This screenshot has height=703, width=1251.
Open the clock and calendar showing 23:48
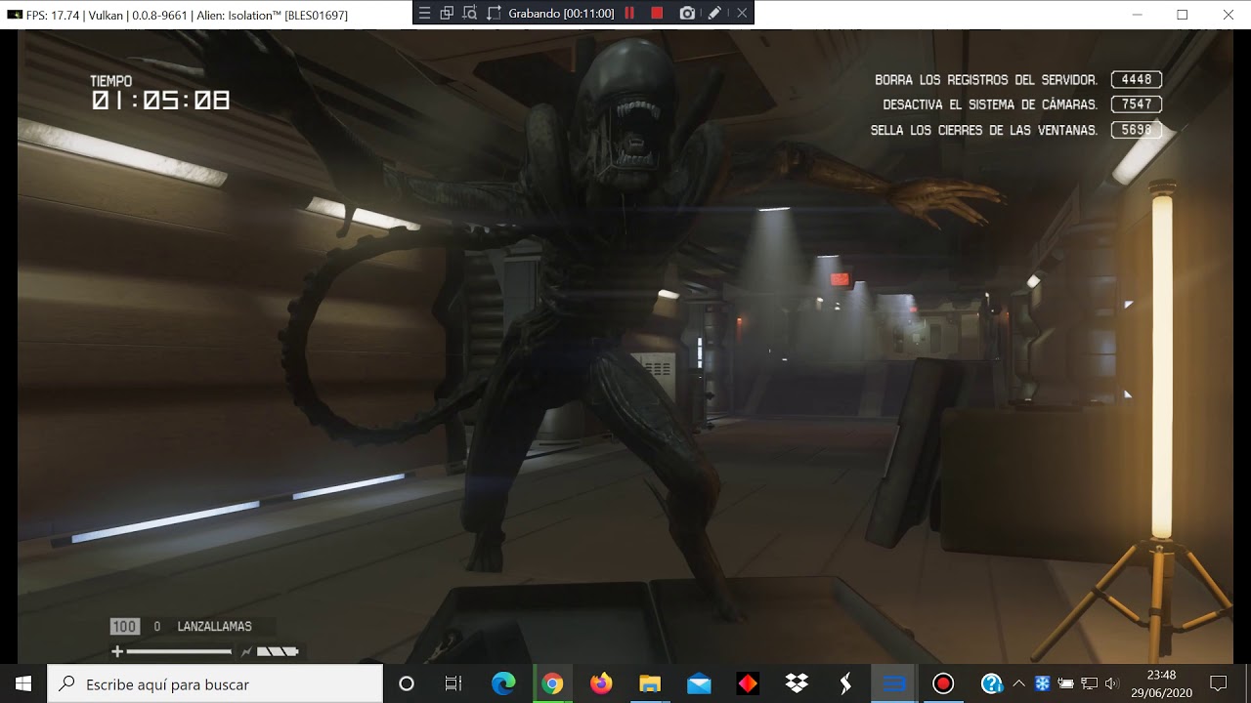[1161, 683]
